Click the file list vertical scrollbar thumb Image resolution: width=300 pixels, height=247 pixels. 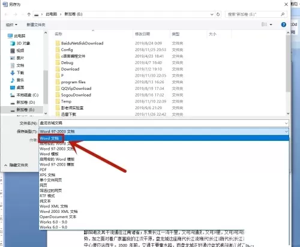point(288,64)
